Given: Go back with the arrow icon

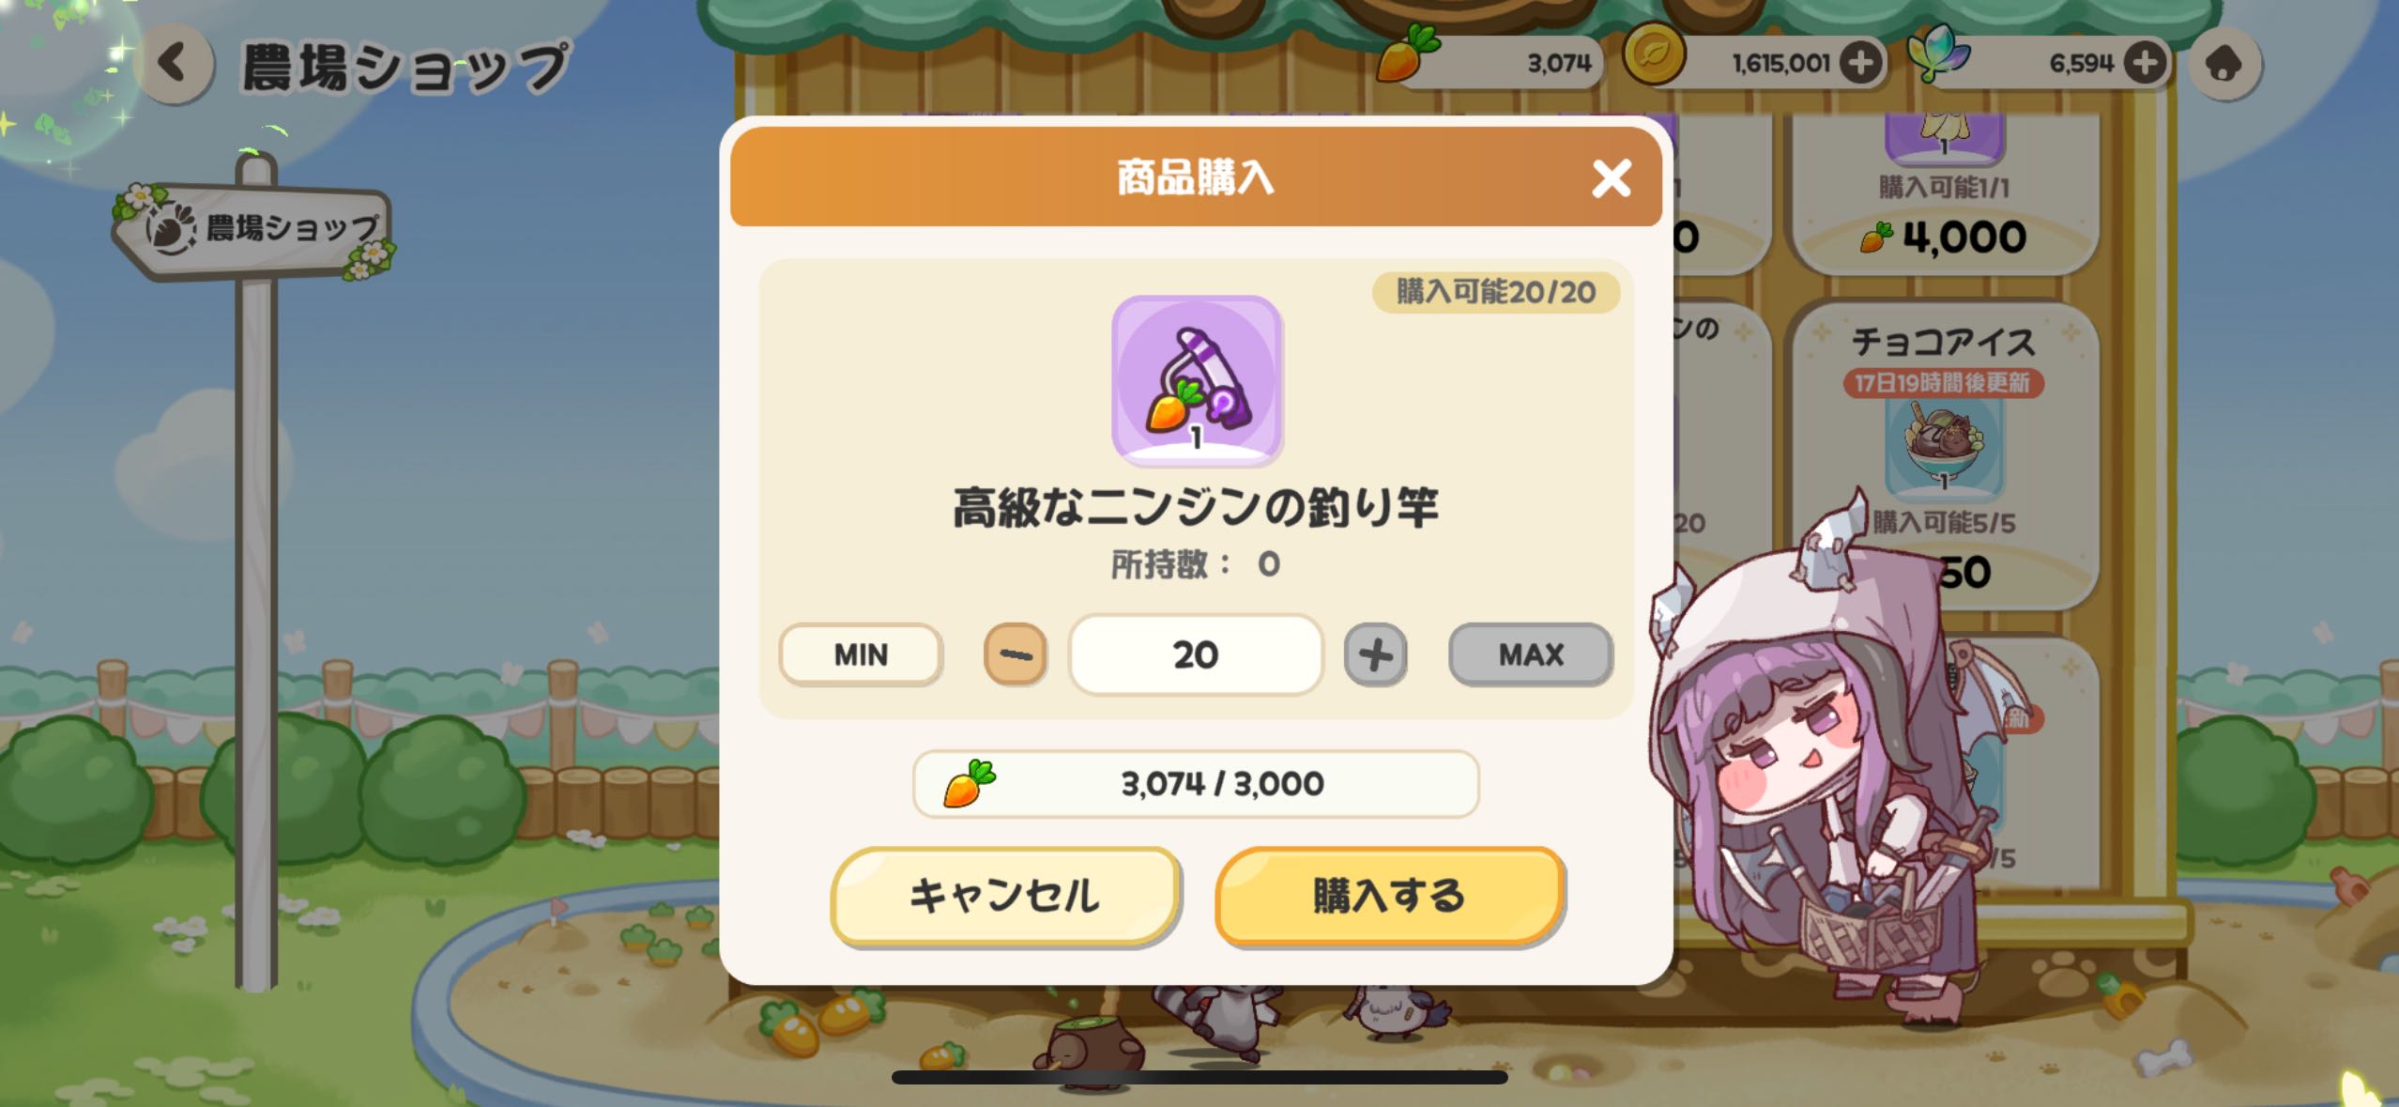Looking at the screenshot, I should [175, 63].
